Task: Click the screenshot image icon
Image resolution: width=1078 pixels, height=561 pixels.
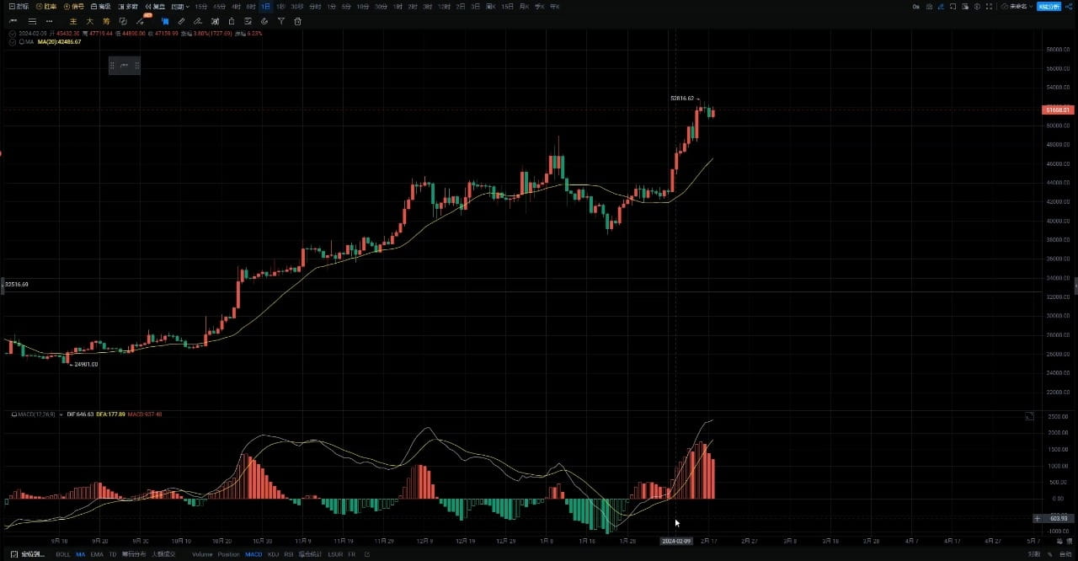Action: pyautogui.click(x=965, y=7)
